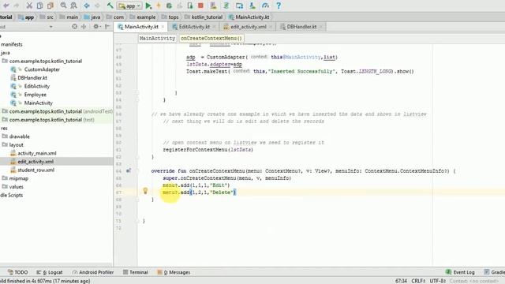Close the MainActivity.kt tab

click(x=163, y=27)
